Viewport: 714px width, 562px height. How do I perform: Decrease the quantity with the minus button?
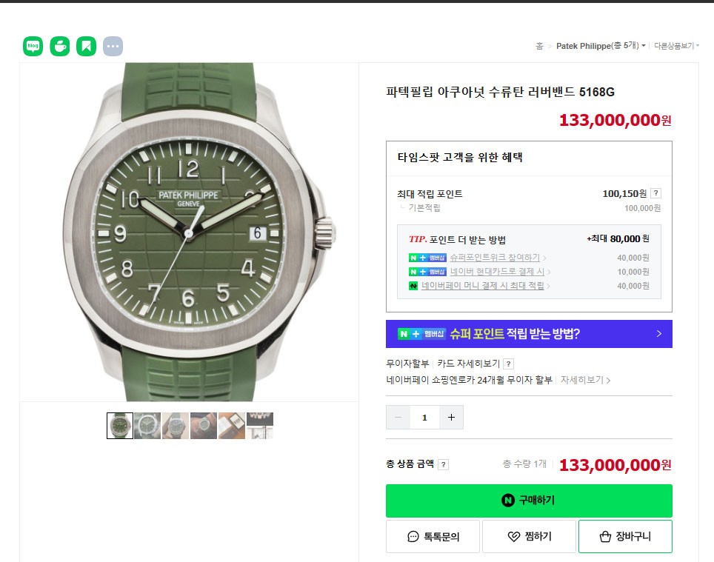pos(398,418)
